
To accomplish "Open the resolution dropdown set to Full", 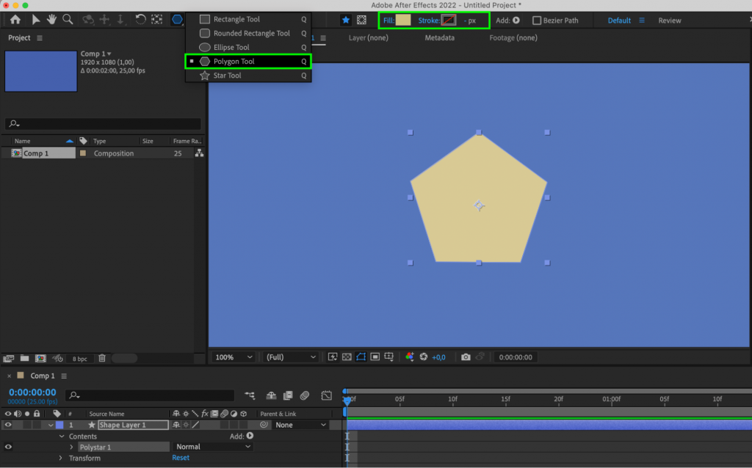I will coord(289,357).
